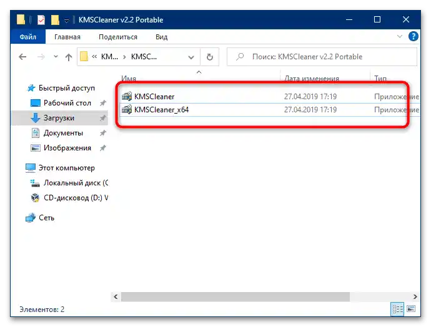Click the Рабочий стол desktop icon
431x327 pixels.
[36, 103]
